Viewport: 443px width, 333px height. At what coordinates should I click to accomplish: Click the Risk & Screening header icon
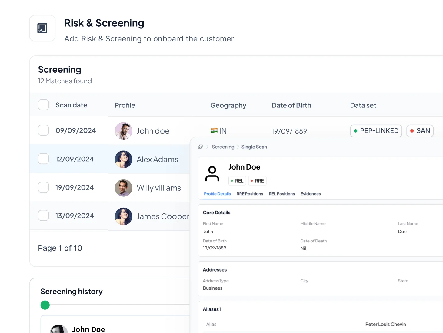click(x=42, y=28)
